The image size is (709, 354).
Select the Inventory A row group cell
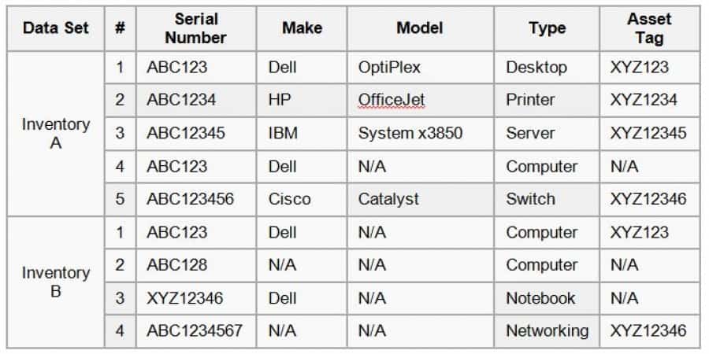(55, 134)
